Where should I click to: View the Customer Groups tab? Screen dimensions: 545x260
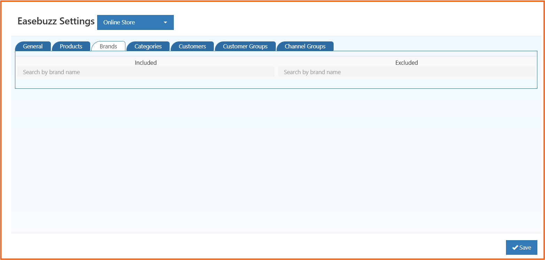[x=245, y=46]
